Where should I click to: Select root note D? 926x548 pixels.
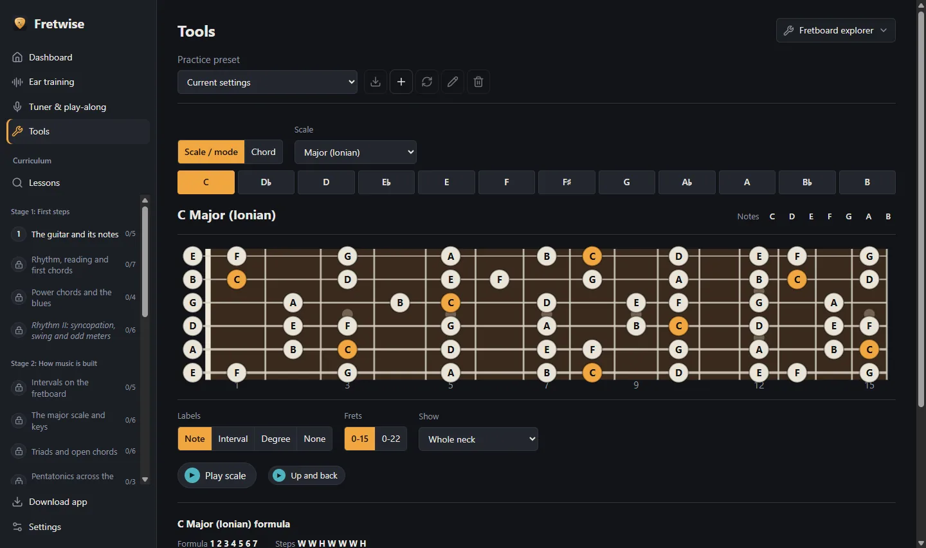click(326, 182)
